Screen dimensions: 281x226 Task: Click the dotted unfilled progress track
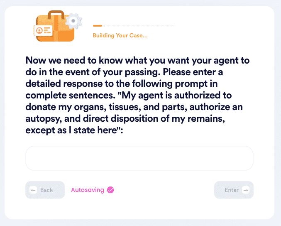click(139, 26)
